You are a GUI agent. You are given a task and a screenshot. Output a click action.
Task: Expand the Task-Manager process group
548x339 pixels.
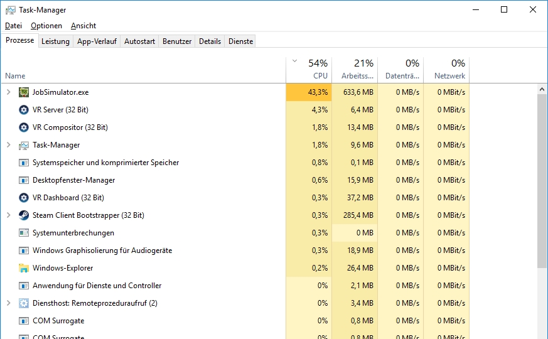point(9,145)
